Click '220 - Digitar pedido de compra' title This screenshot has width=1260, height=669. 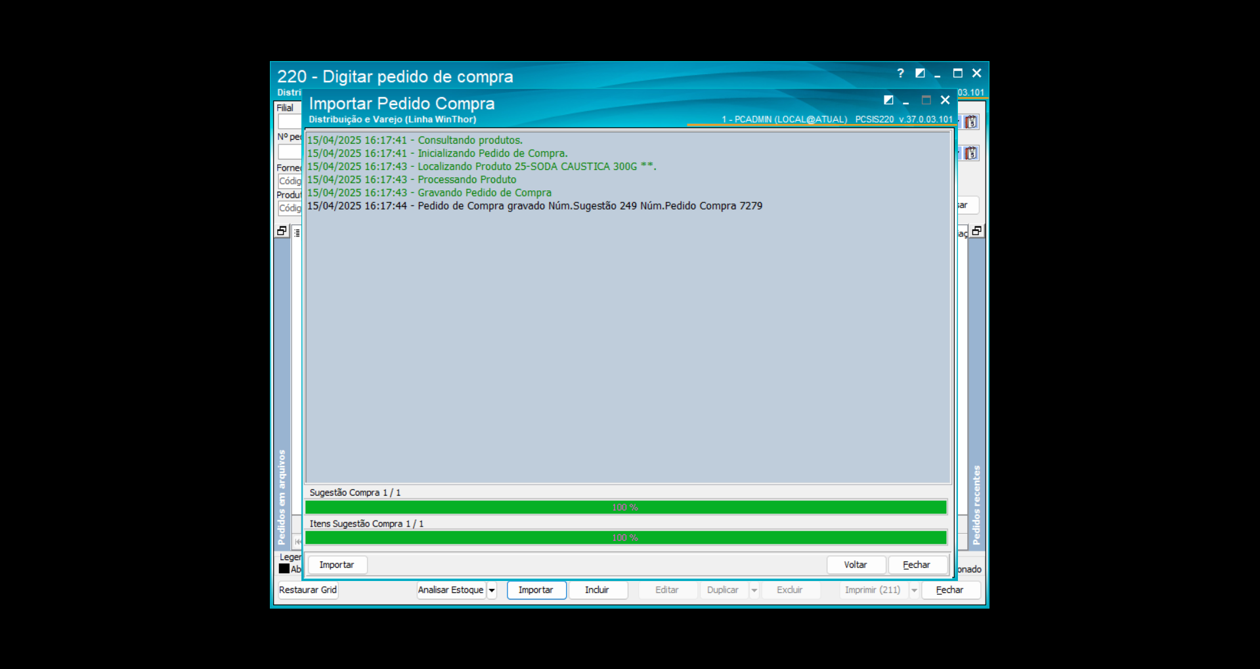point(395,77)
